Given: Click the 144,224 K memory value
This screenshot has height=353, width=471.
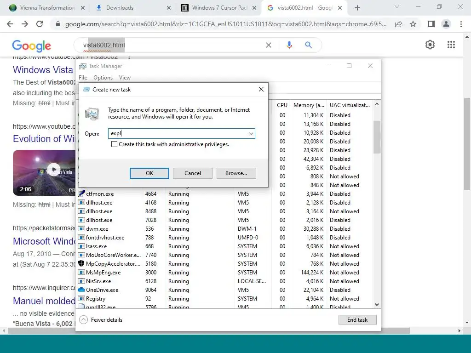Looking at the screenshot, I should tap(312, 272).
